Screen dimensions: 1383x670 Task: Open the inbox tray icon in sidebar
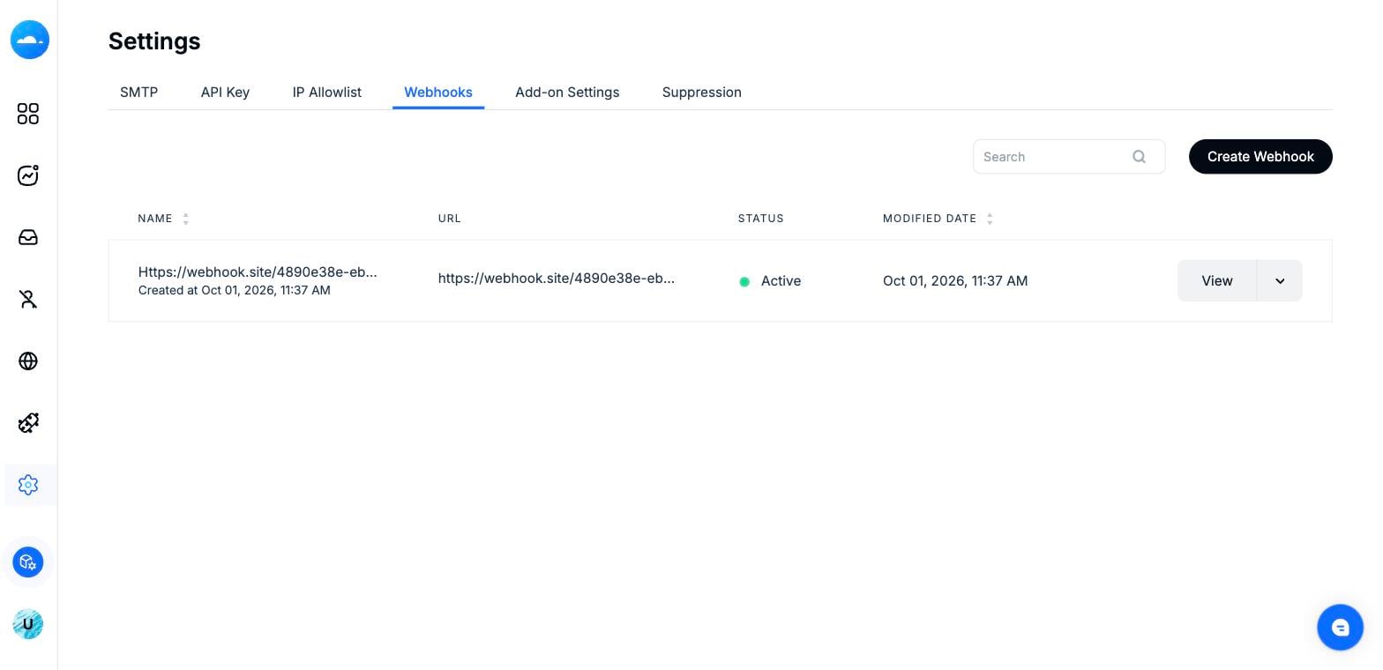[28, 237]
